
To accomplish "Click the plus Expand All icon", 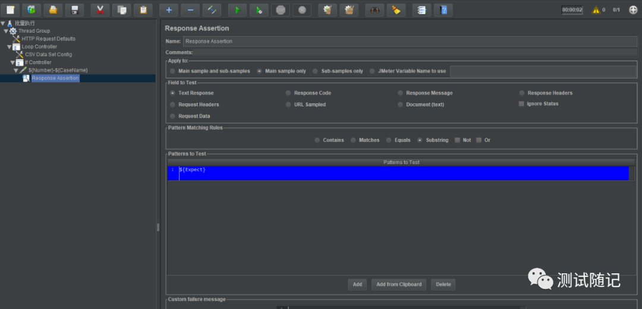I will tap(169, 10).
